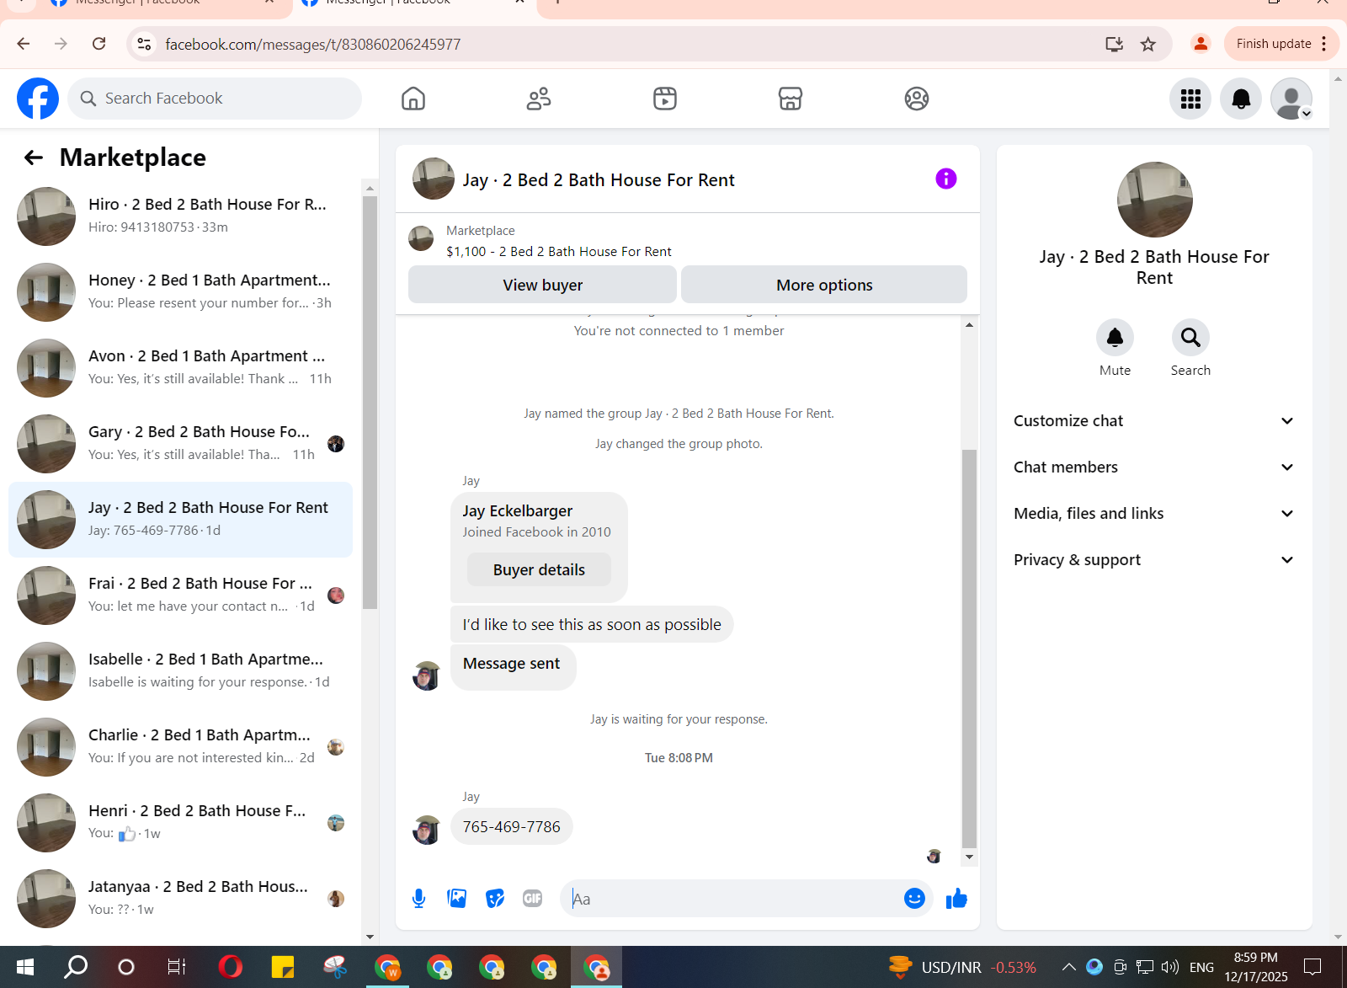Open the Facebook menu grid icon
Screen dimensions: 1347x988
click(x=1190, y=99)
